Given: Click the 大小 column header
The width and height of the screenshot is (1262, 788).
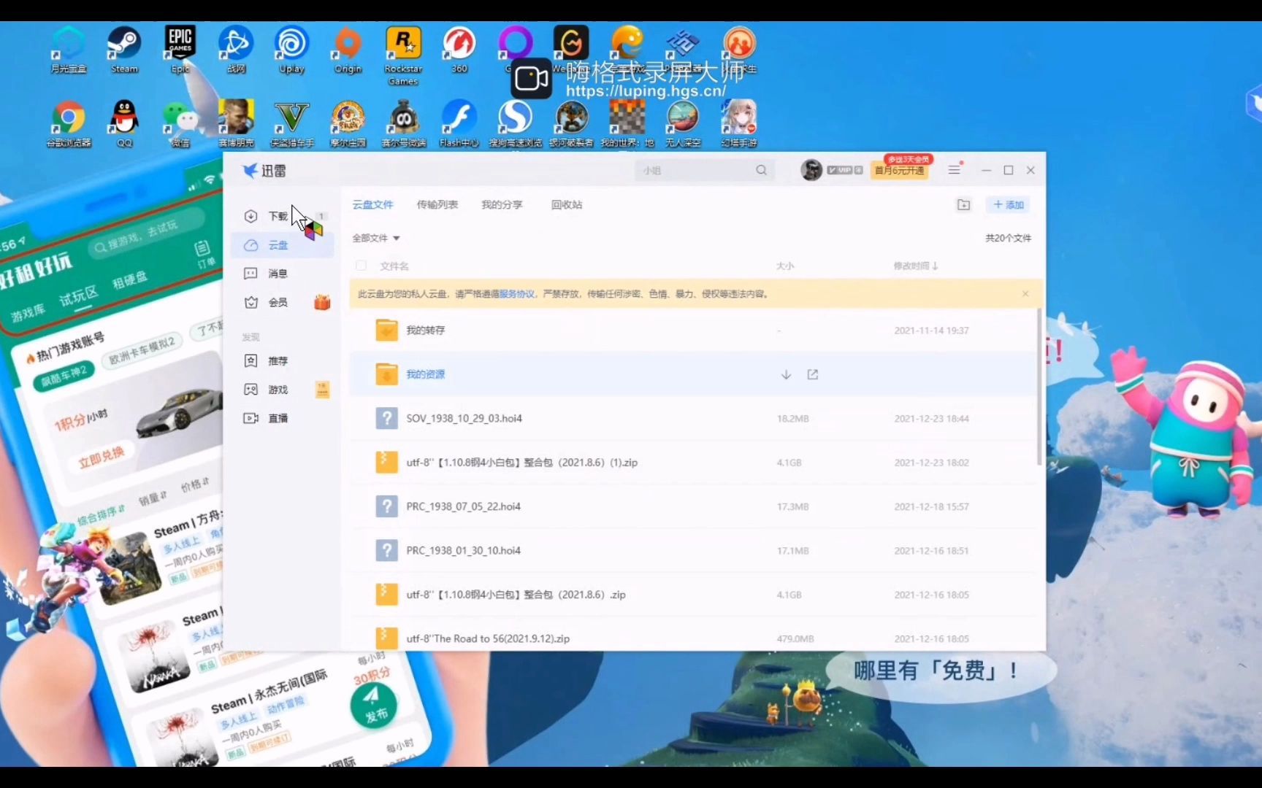Looking at the screenshot, I should [784, 266].
